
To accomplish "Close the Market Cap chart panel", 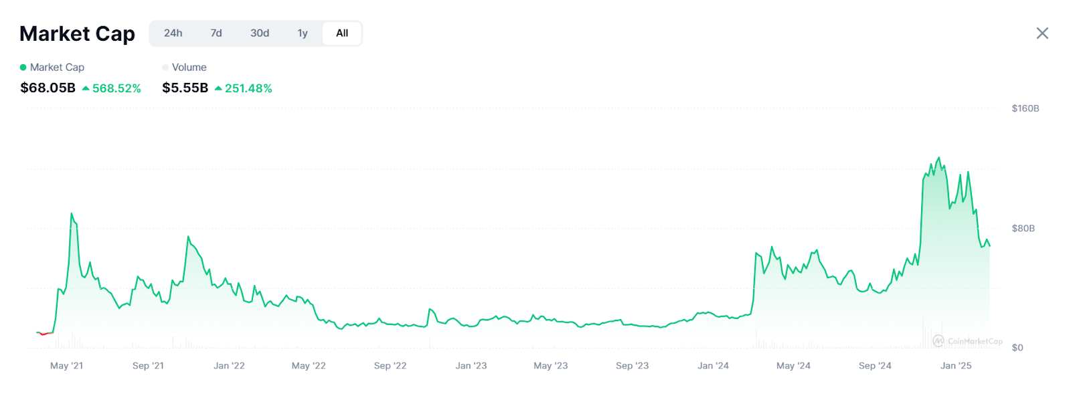I will 1042,33.
